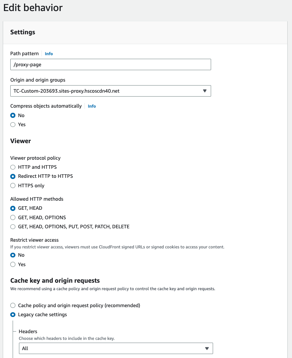Allow GET, HEAD, OPTIONS HTTP methods
Screen dimensions: 292x358
tap(13, 217)
